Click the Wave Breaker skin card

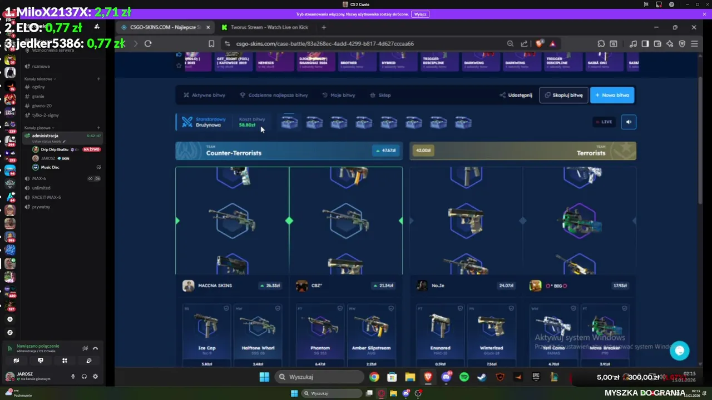pos(604,335)
